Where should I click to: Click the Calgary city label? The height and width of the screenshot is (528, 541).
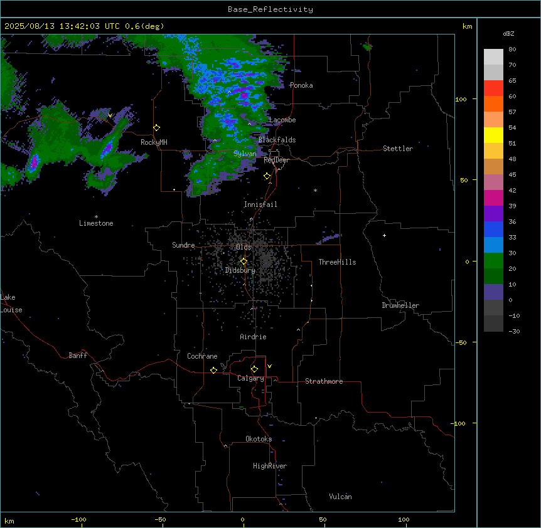(250, 378)
